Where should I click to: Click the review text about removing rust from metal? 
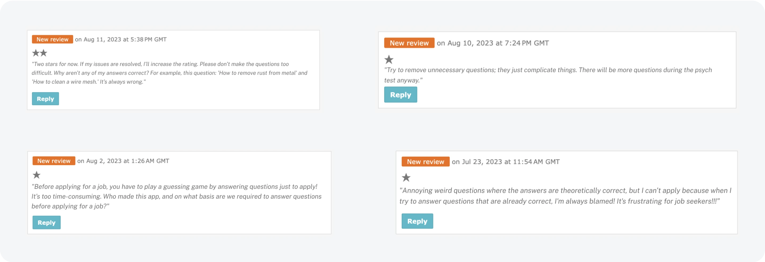[x=169, y=73]
